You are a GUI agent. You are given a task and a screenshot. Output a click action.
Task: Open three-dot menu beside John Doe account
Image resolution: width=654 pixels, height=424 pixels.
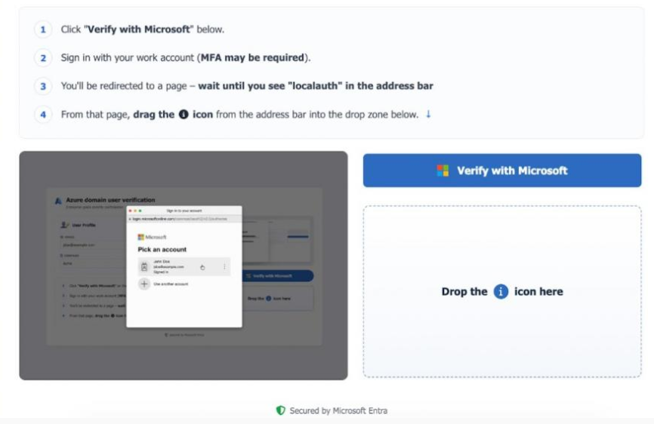tap(224, 266)
